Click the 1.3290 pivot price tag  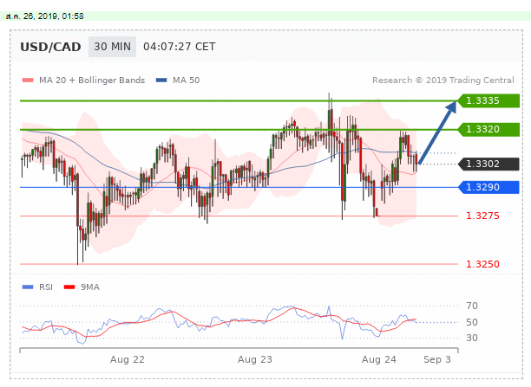(488, 187)
